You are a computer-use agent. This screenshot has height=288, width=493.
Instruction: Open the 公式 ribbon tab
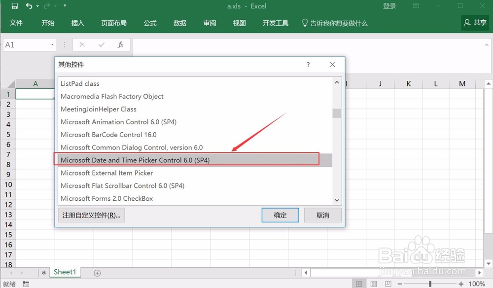click(x=150, y=23)
